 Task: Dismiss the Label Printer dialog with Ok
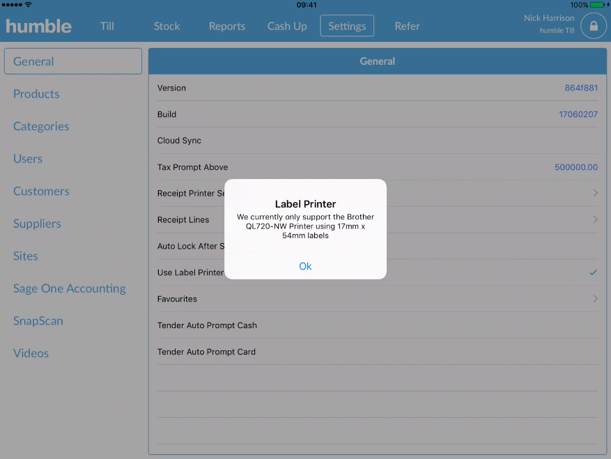click(x=305, y=266)
